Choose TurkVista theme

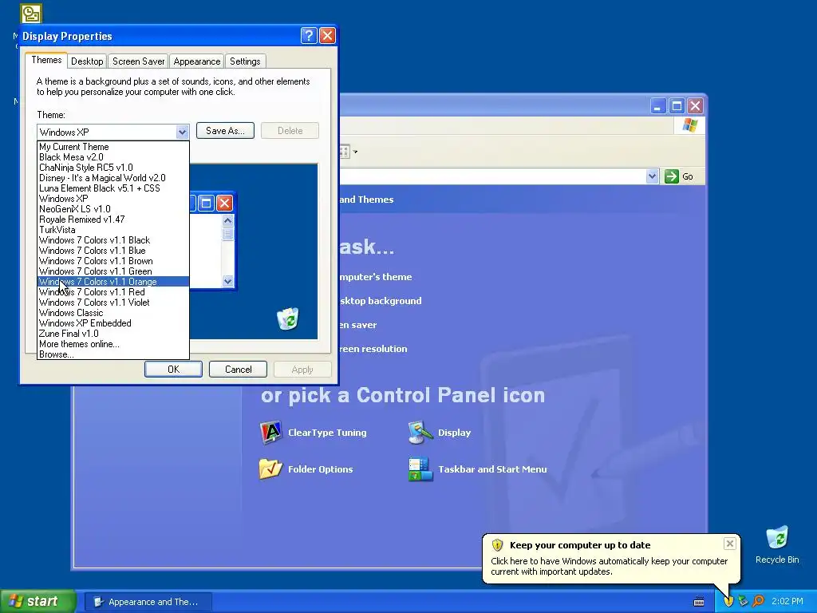point(113,230)
